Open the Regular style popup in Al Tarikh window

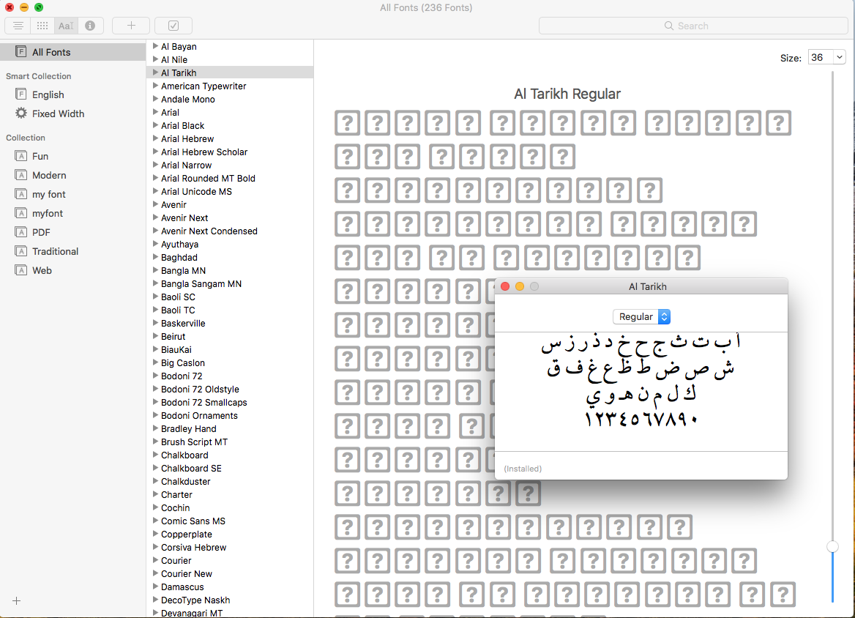[642, 316]
